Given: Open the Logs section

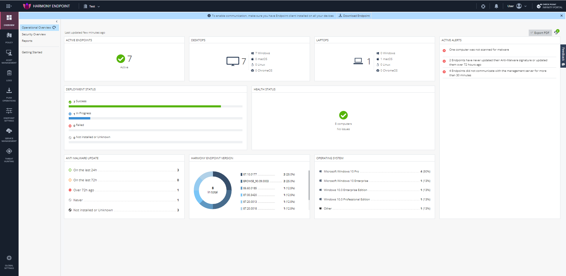Looking at the screenshot, I should (x=9, y=76).
